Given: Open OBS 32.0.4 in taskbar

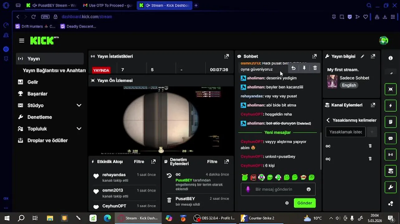Looking at the screenshot, I should tap(214, 218).
